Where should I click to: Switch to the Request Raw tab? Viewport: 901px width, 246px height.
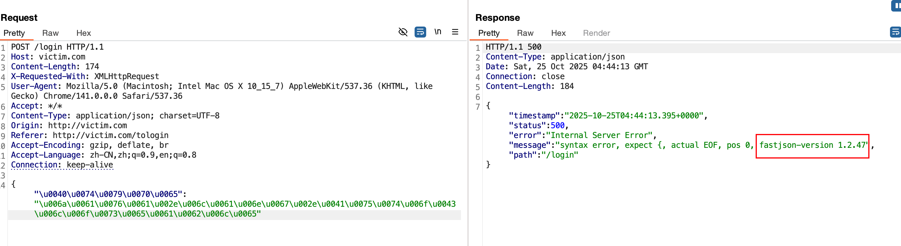[50, 33]
